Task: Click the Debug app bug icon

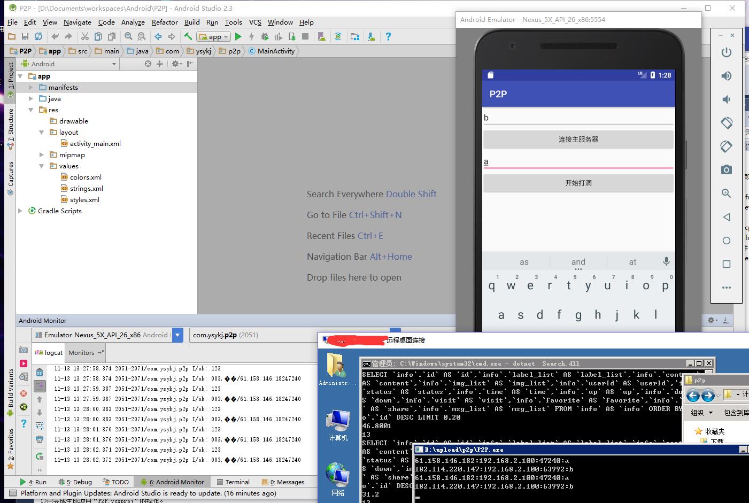Action: (x=265, y=36)
